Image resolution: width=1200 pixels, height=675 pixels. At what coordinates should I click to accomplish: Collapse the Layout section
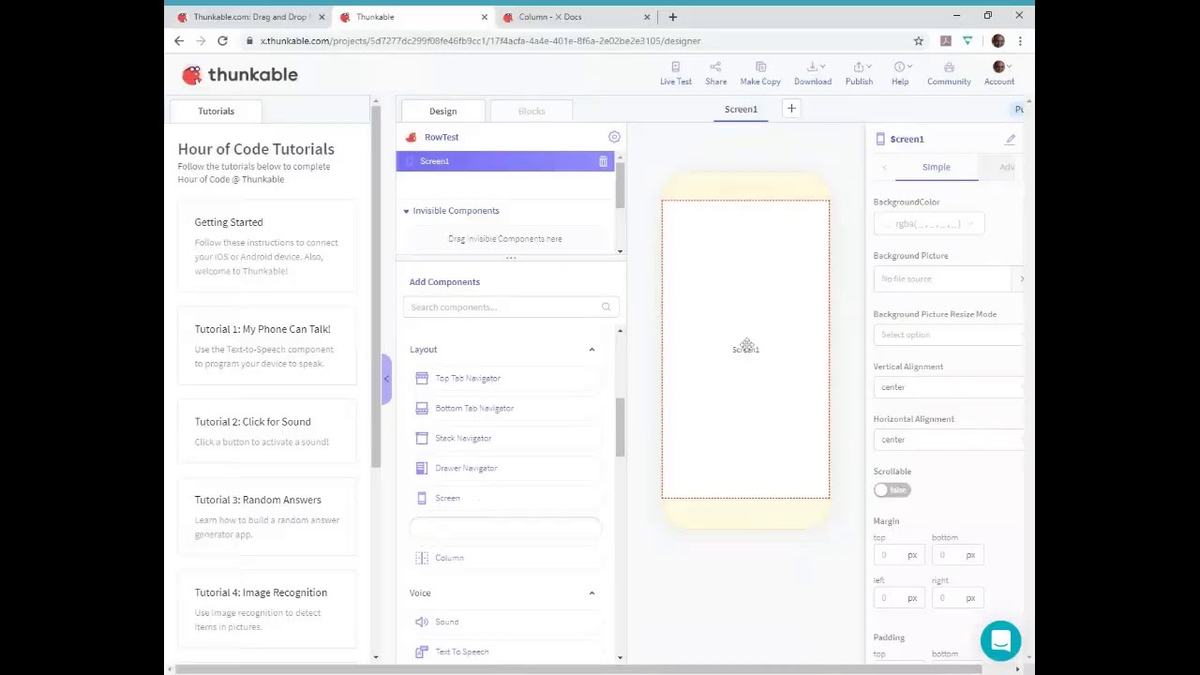click(x=592, y=350)
